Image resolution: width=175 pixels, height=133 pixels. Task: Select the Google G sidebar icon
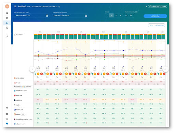coord(7,23)
